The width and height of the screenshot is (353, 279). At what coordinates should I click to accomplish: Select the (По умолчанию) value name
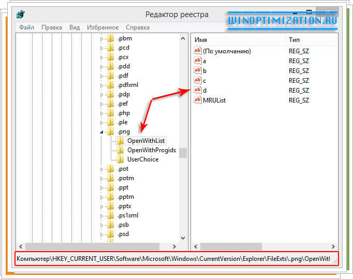click(227, 51)
